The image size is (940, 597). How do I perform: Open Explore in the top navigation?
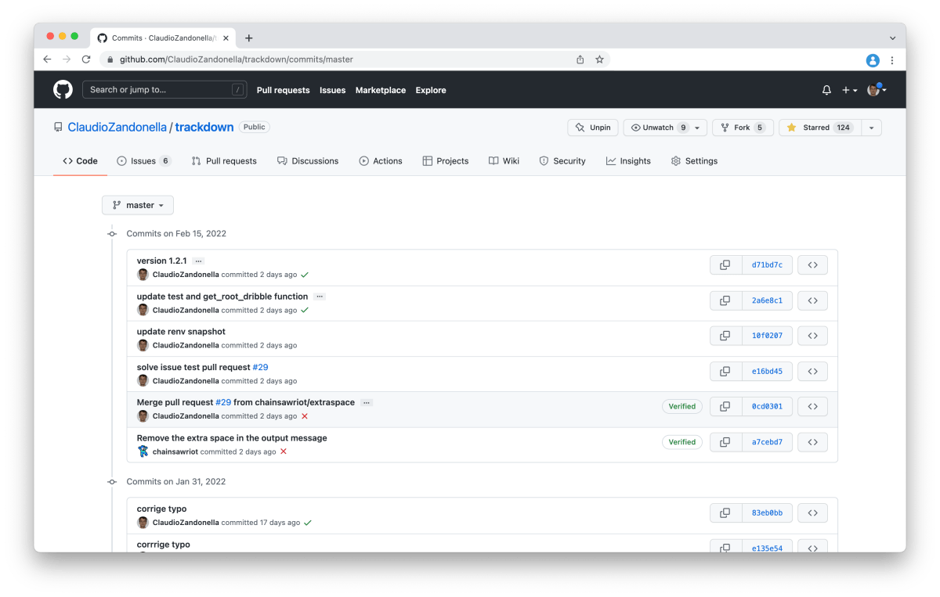[431, 90]
